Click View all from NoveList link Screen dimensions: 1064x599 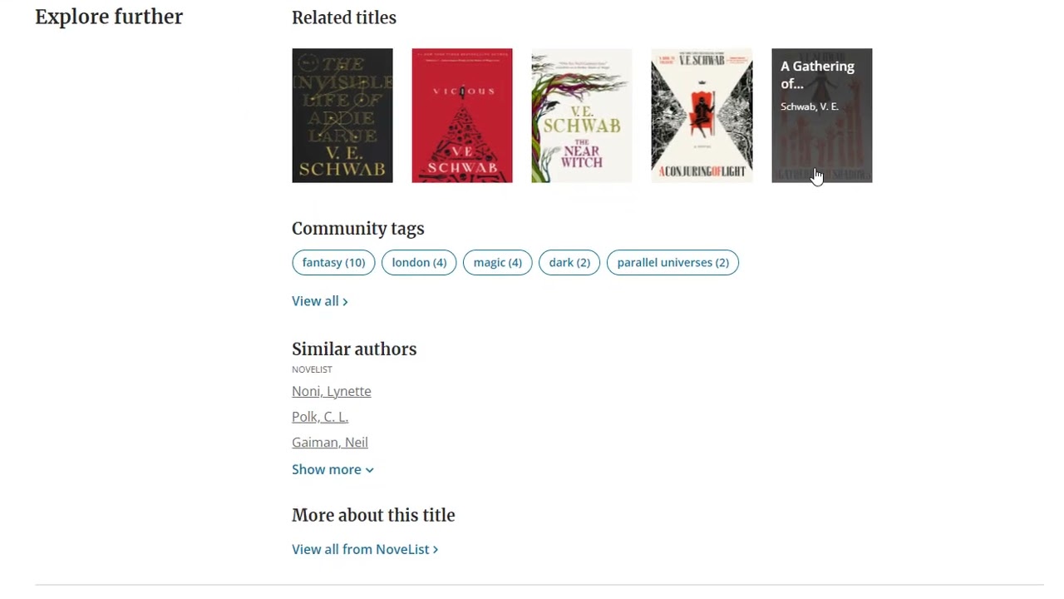[x=360, y=549]
